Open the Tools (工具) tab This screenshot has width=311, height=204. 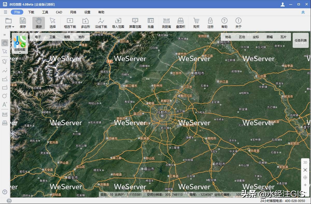click(x=45, y=12)
